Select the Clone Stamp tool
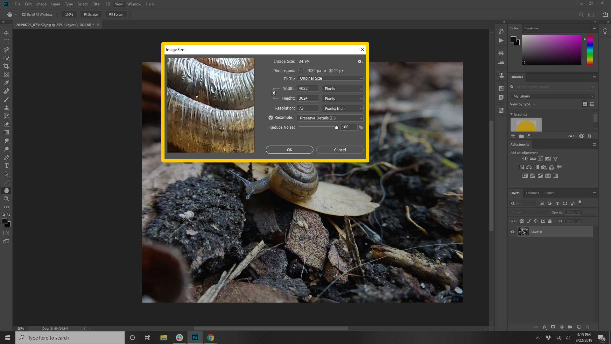Screen dimensions: 611x344 click(6, 108)
